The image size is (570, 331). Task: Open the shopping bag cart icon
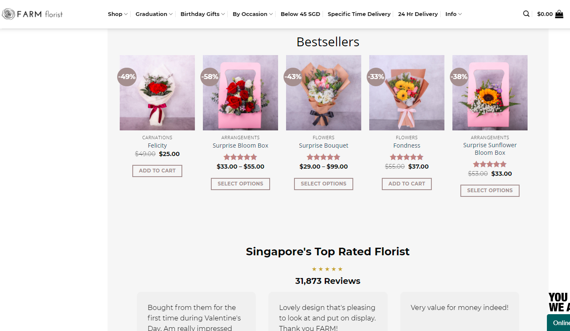pos(559,14)
